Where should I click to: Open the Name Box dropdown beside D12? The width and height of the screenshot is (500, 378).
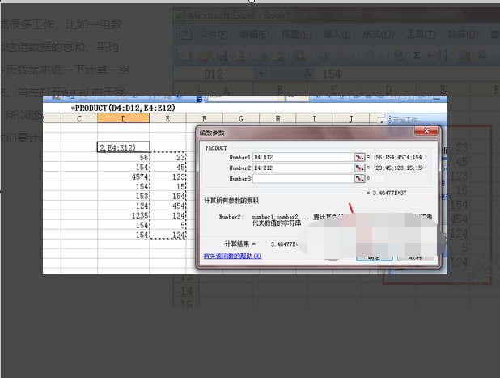[x=260, y=74]
